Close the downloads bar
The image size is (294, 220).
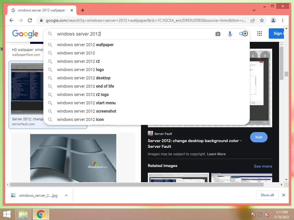283,195
